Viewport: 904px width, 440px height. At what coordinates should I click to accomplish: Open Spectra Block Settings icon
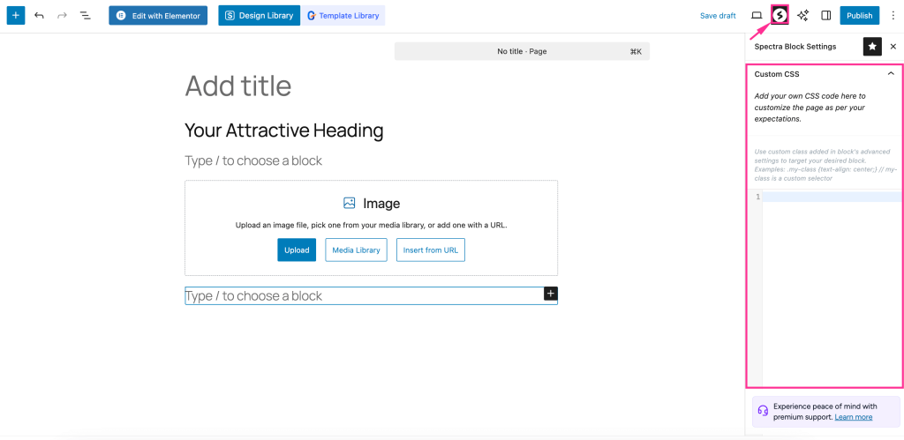click(x=780, y=15)
